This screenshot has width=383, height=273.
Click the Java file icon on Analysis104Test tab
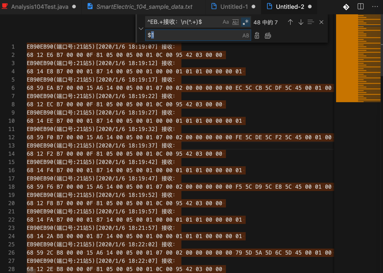[x=5, y=6]
